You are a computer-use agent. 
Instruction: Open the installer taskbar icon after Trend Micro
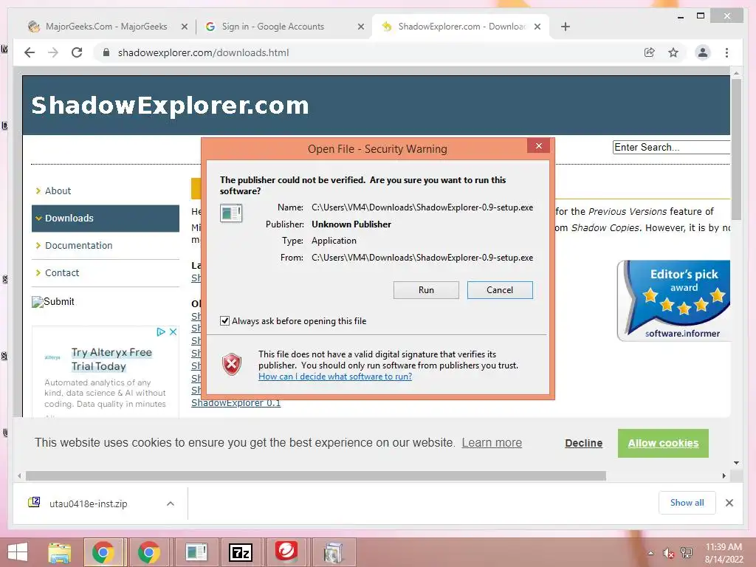point(333,552)
